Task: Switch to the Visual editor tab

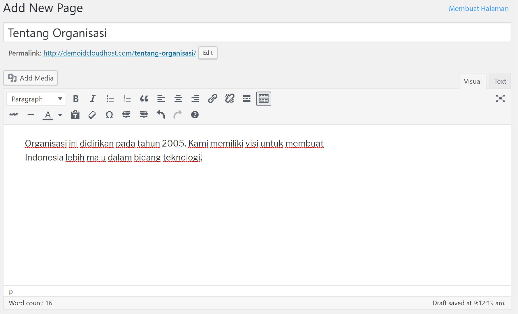Action: [x=473, y=81]
